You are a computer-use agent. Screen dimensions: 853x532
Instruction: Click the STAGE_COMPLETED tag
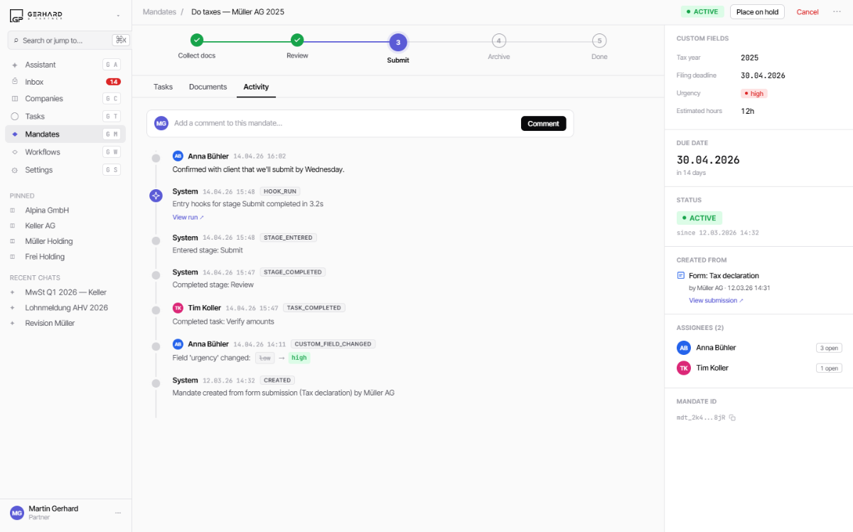click(292, 272)
